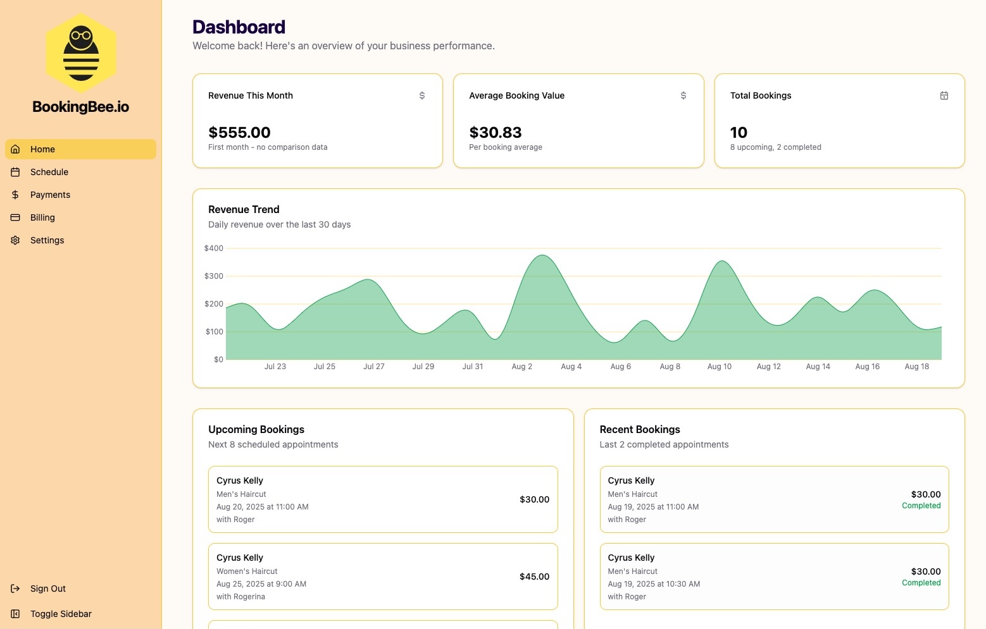Click the 'Welcome back!' overview subtitle

[x=344, y=46]
